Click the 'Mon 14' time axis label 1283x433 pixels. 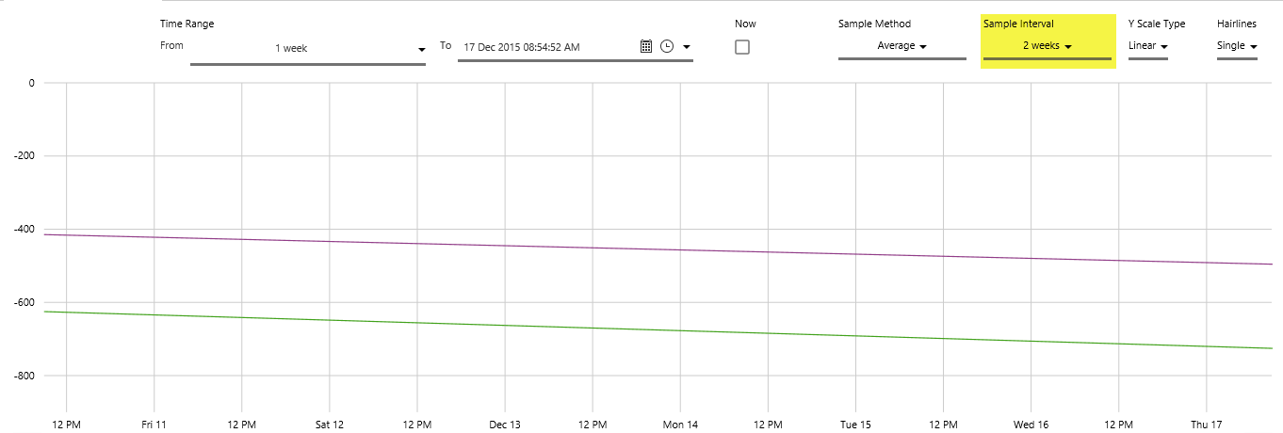coord(680,425)
